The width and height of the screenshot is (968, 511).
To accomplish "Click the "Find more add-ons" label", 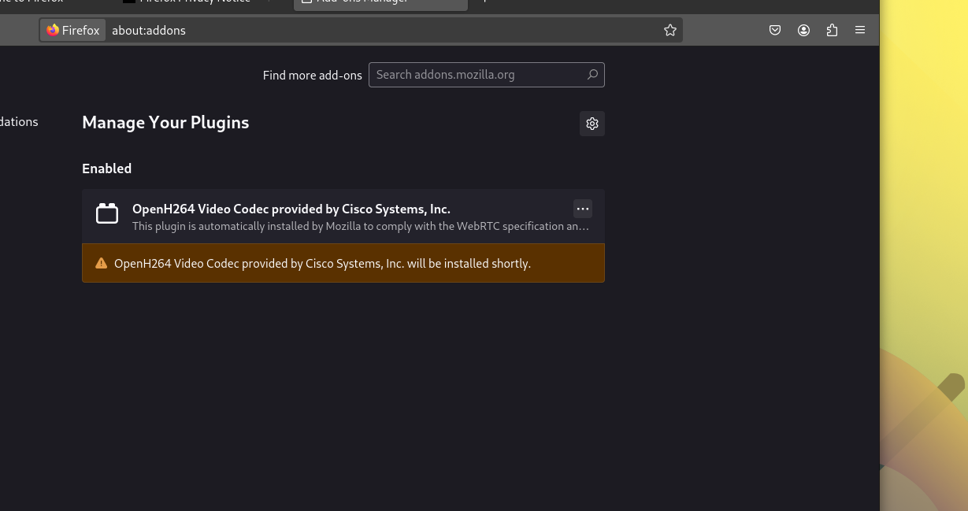I will (313, 76).
